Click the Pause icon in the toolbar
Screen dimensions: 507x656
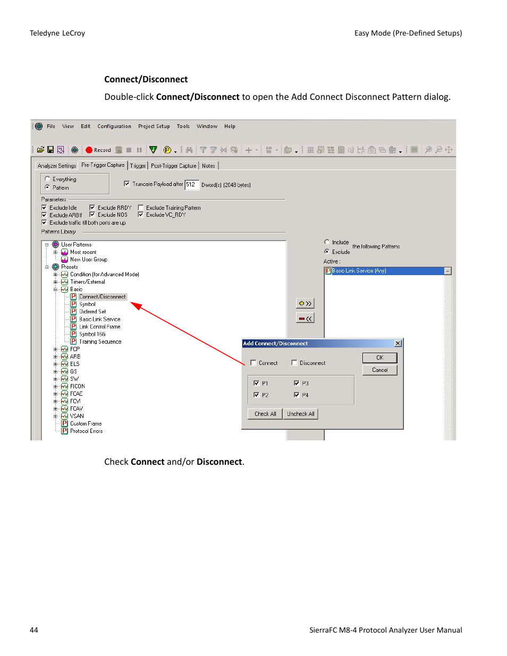point(139,150)
